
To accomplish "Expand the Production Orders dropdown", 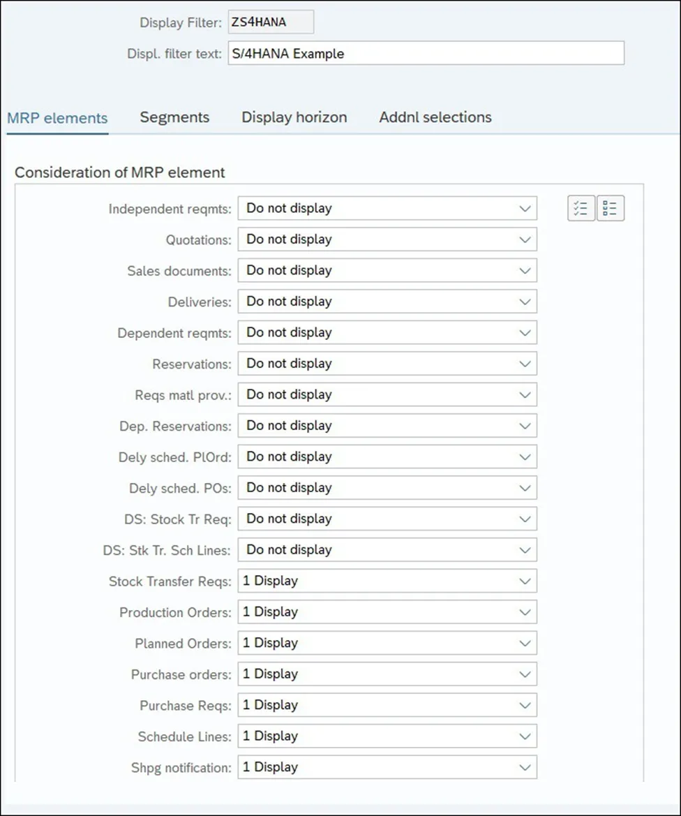I will 525,612.
